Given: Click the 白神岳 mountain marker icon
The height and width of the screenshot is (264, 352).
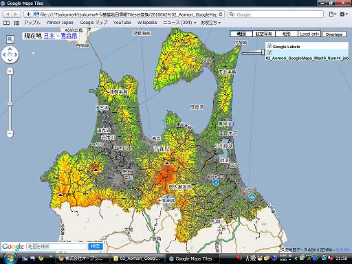Looking at the screenshot, I should coord(60,195).
